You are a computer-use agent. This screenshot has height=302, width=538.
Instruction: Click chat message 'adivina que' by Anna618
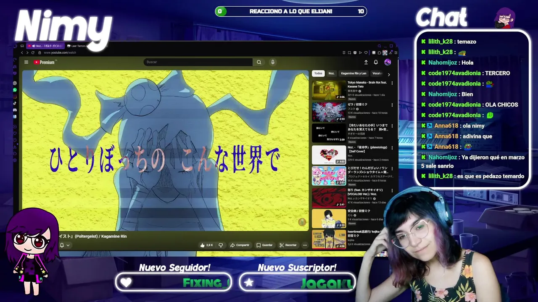pyautogui.click(x=477, y=136)
